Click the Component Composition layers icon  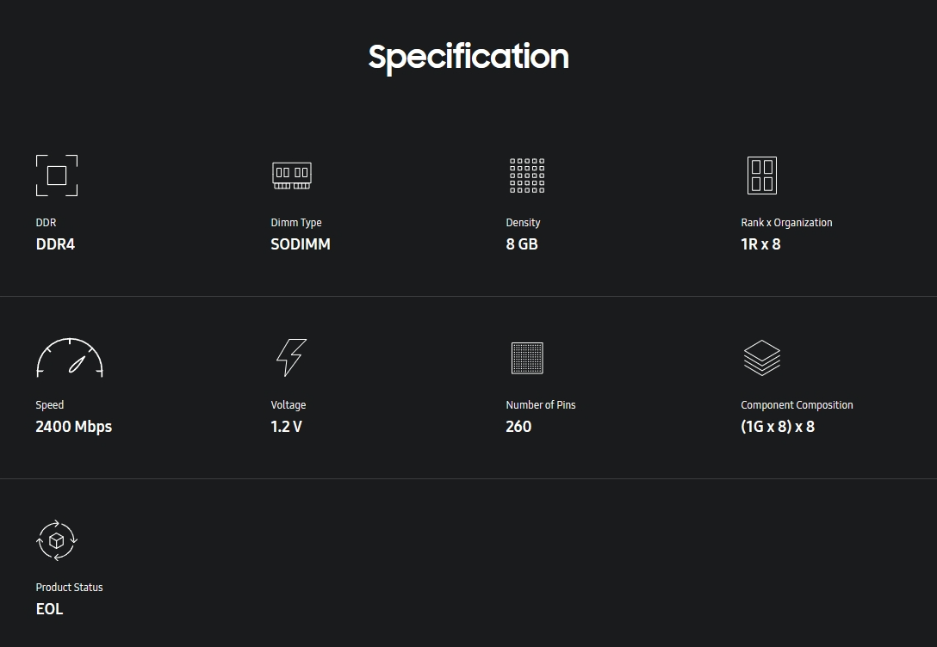click(x=762, y=358)
